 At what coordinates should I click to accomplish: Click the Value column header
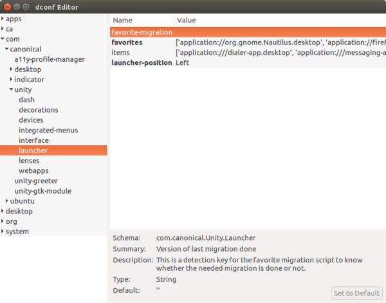tap(280, 20)
